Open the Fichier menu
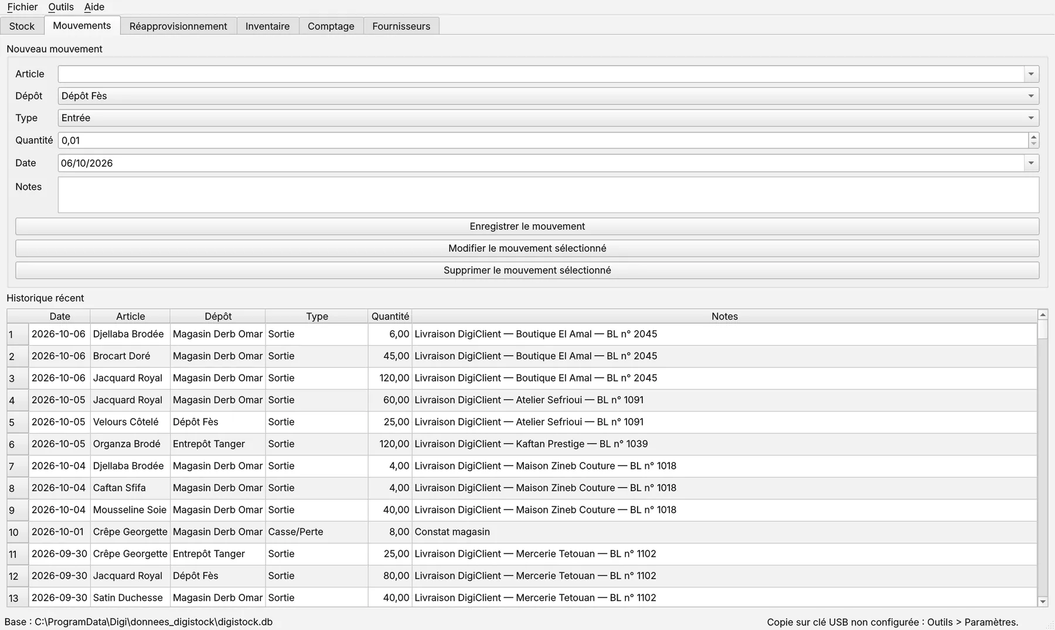 22,7
